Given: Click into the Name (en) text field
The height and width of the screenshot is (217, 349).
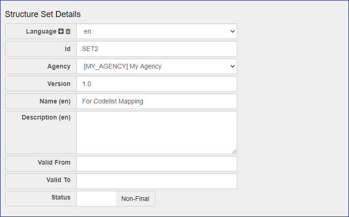Looking at the screenshot, I should (157, 101).
